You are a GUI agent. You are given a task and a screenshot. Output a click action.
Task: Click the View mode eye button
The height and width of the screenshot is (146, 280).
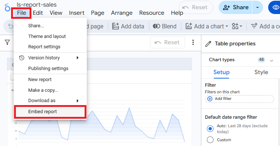coord(275,7)
